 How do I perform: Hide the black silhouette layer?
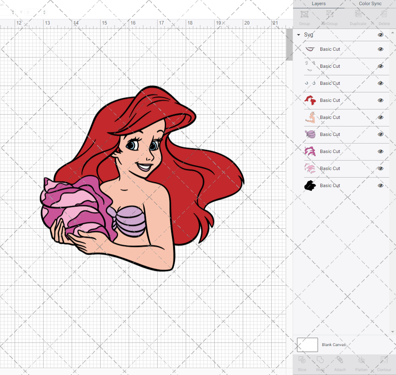[x=380, y=186]
